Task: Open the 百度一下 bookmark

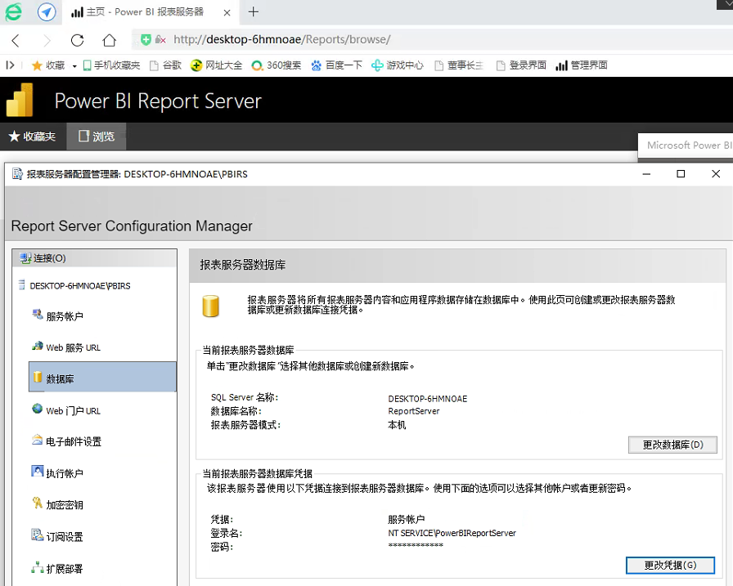Action: click(x=336, y=65)
